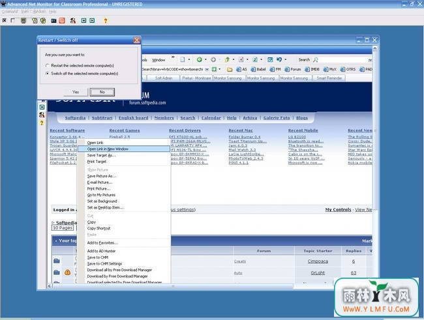424x320 pixels.
Task: Click the first icon of the main toolbar
Action: pos(5,21)
